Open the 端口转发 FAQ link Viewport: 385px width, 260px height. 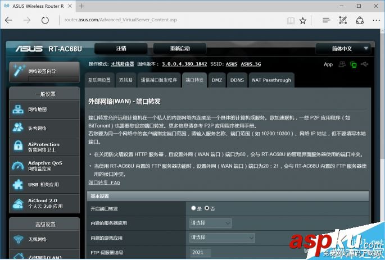tap(104, 183)
